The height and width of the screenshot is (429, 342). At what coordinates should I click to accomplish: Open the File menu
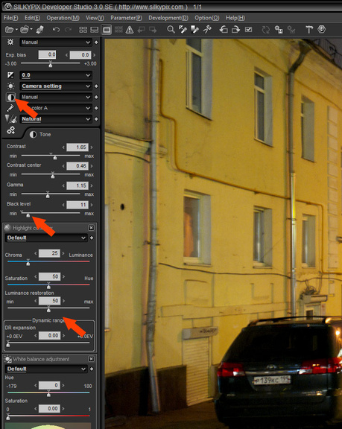10,18
